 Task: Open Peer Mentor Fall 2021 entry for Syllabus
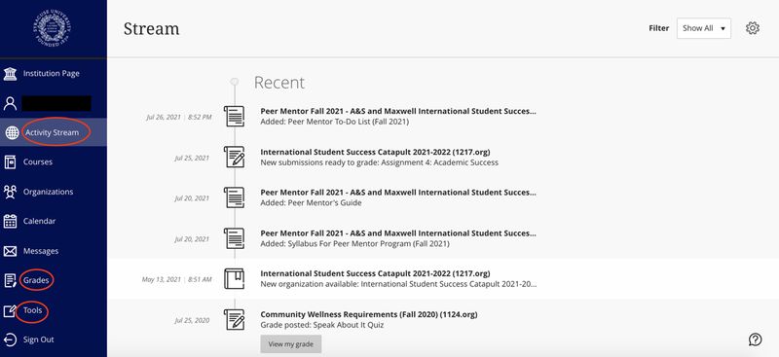pos(398,232)
